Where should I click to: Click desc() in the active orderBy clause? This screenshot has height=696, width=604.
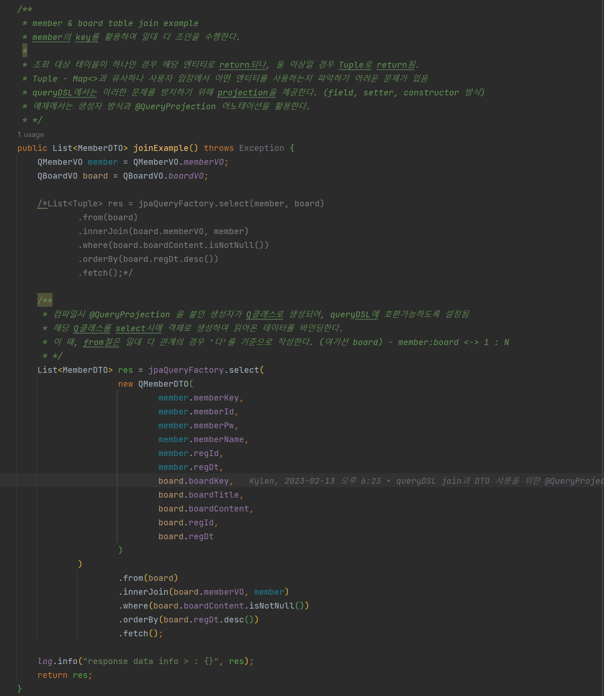tap(239, 620)
